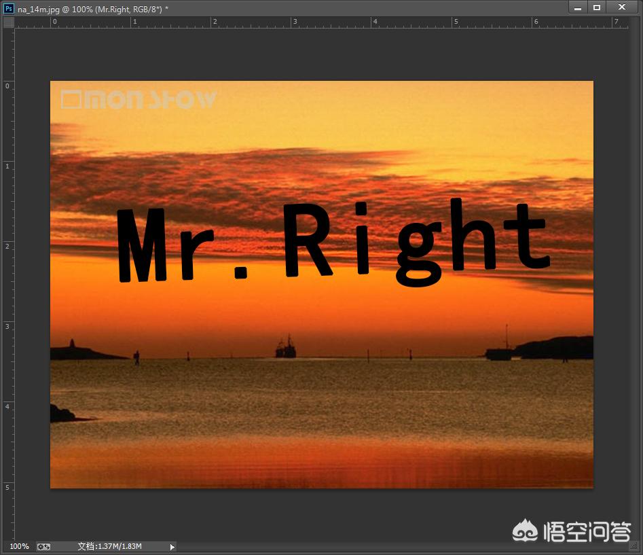Image resolution: width=643 pixels, height=555 pixels.
Task: Click the horizontal ruler at mark 3
Action: click(x=293, y=22)
